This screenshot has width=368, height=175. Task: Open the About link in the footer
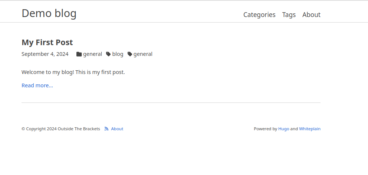(117, 129)
